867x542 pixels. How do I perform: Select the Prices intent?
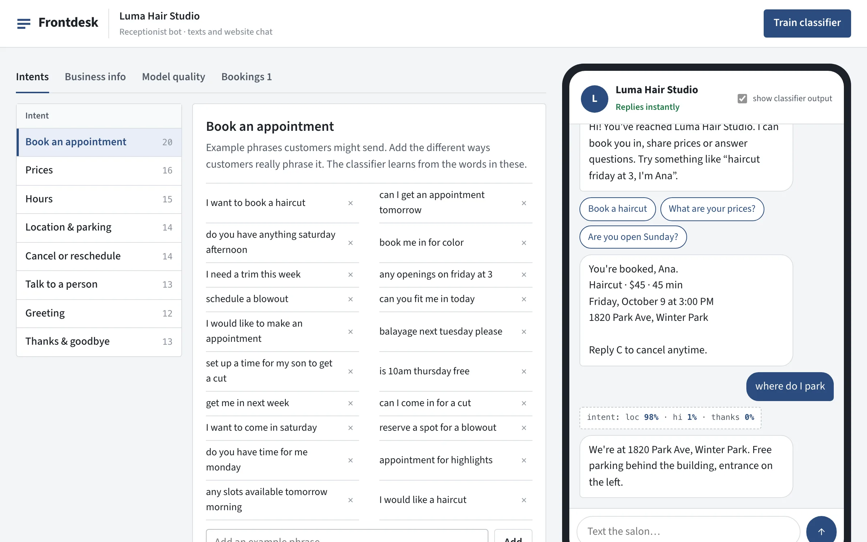(x=99, y=171)
